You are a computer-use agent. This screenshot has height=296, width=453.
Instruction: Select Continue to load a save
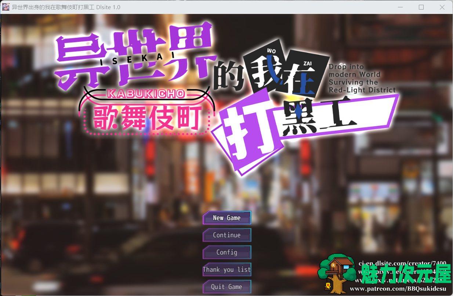tap(227, 235)
